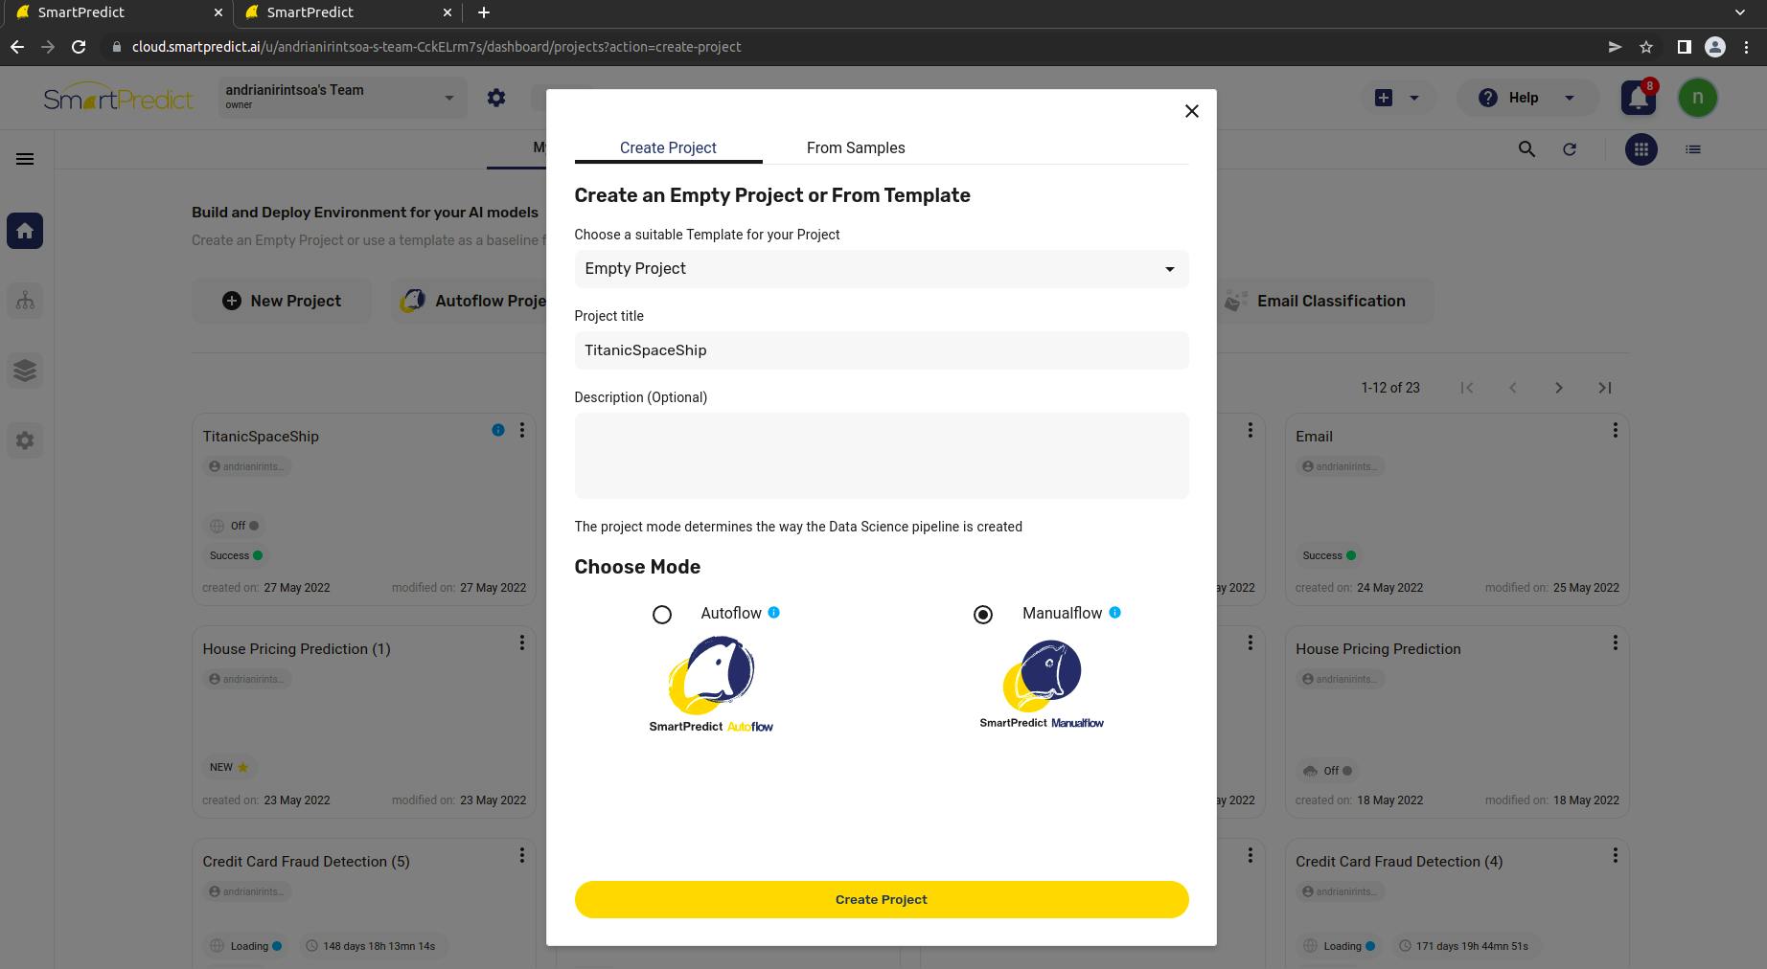The image size is (1767, 969).
Task: Expand the Empty Project template dropdown
Action: (881, 269)
